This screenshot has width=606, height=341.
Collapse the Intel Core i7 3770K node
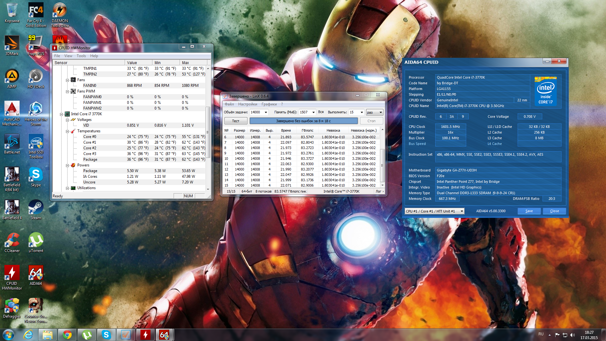click(62, 114)
